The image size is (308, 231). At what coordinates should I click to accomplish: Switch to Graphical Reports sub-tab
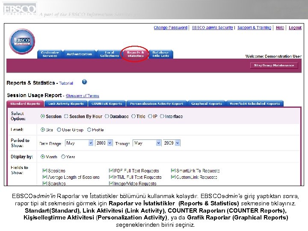[x=207, y=104]
